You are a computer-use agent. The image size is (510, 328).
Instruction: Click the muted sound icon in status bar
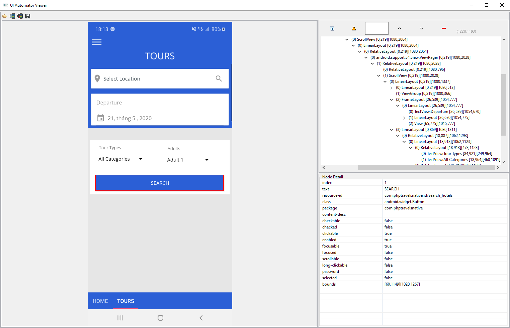[x=194, y=29]
